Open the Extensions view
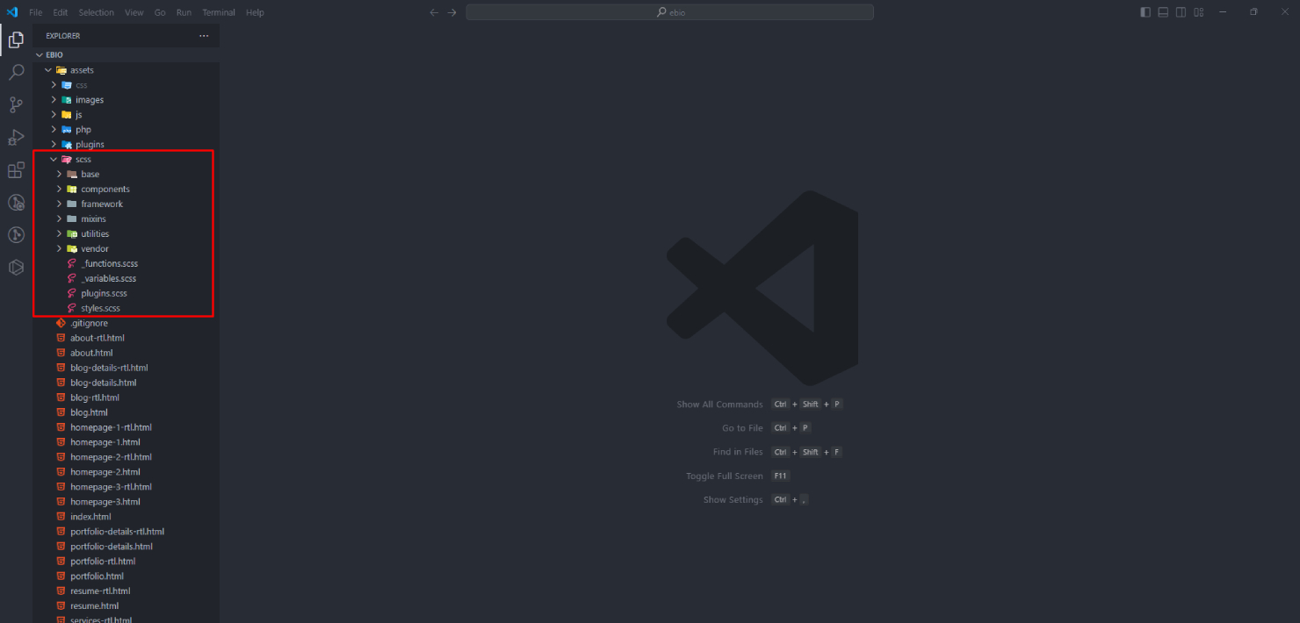1300x623 pixels. (16, 170)
